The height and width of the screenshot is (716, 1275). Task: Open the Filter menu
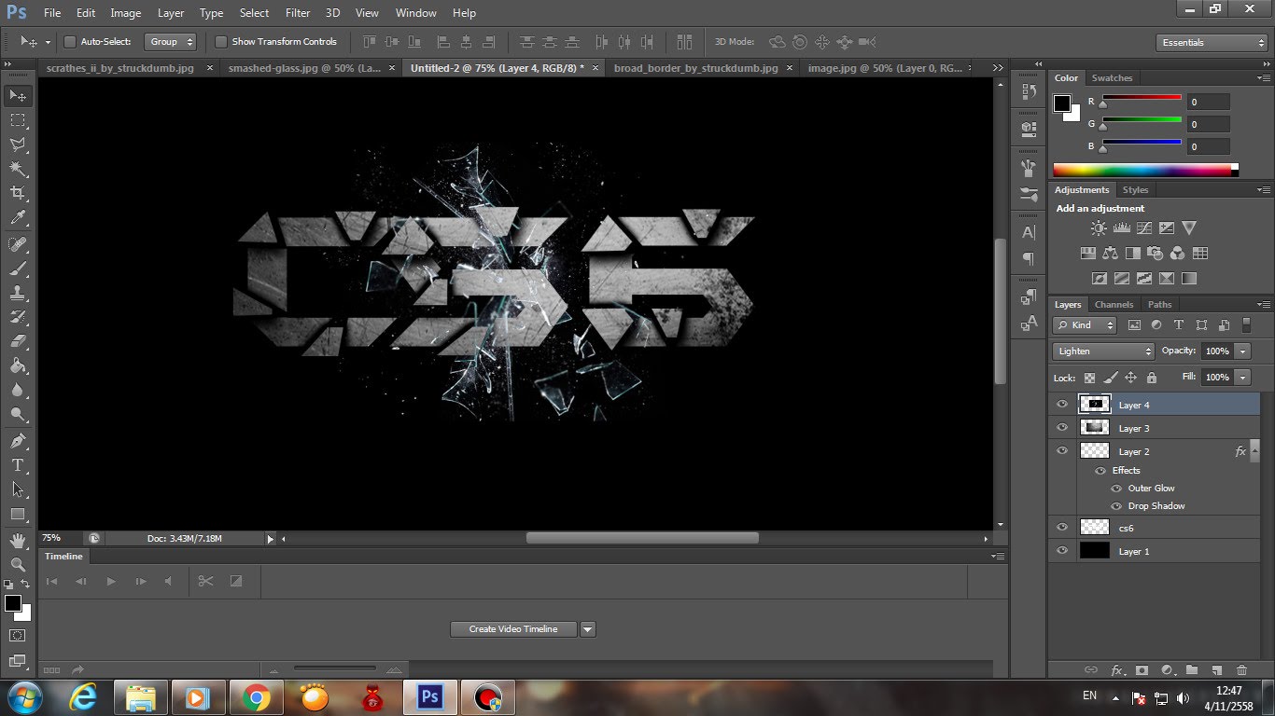[x=297, y=12]
